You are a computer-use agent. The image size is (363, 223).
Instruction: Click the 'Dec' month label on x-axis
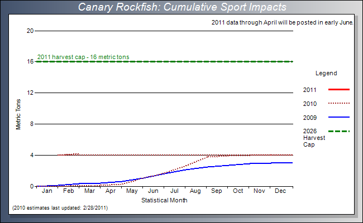(281, 191)
